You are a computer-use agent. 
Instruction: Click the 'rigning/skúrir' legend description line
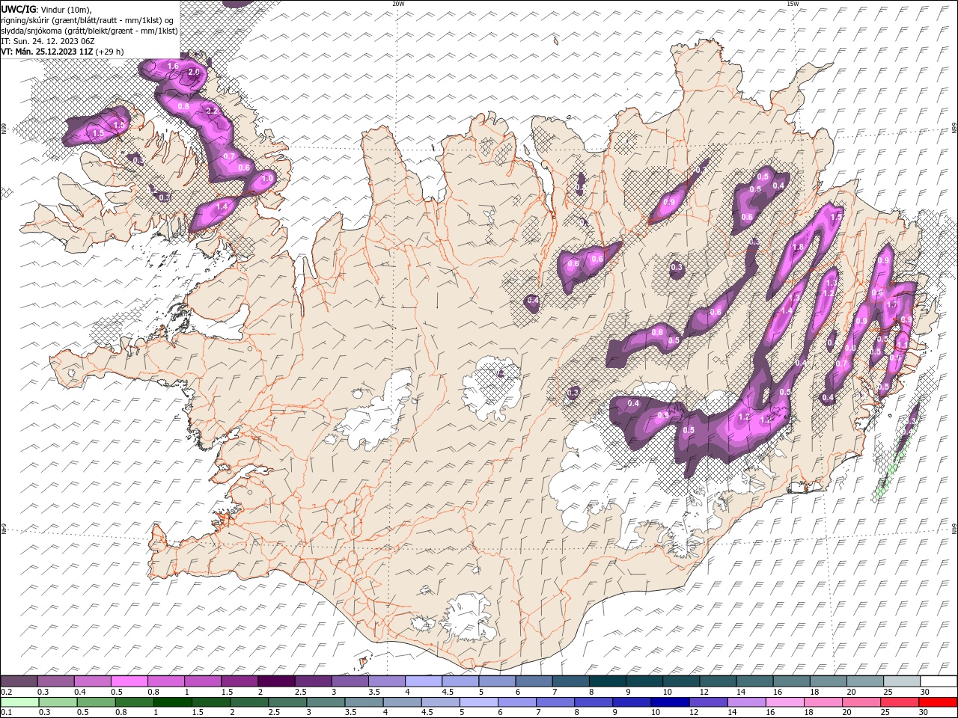pos(88,19)
